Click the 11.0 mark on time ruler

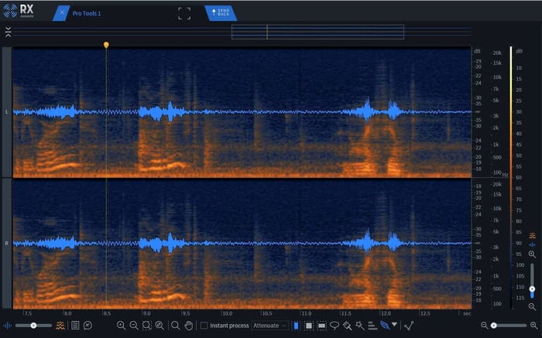pyautogui.click(x=306, y=313)
